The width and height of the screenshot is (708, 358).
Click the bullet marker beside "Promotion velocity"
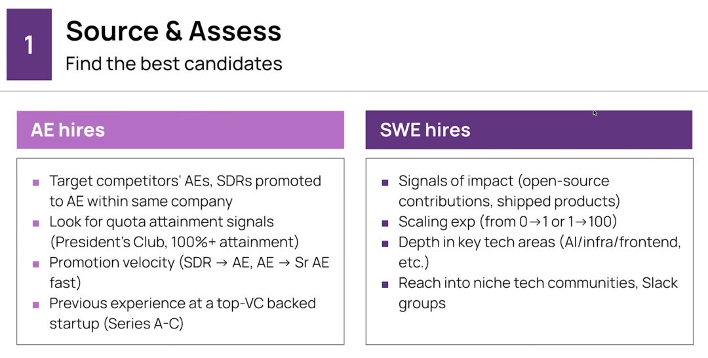(36, 264)
